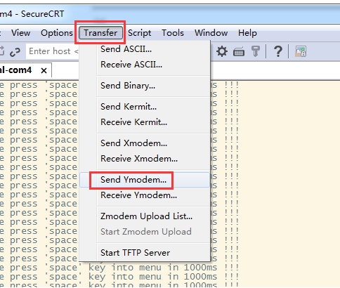Open Zmodem Upload List
Viewport: 340px width, 288px height.
(x=145, y=216)
